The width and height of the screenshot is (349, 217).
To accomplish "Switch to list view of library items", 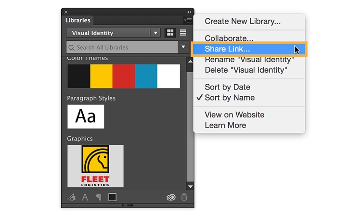I will (x=183, y=33).
